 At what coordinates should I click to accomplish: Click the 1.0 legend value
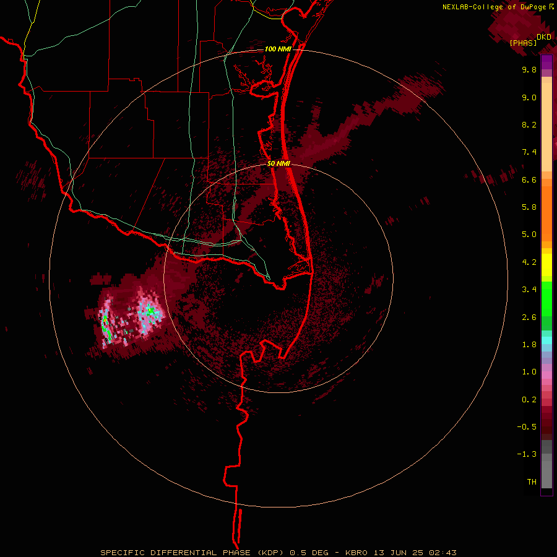(529, 372)
